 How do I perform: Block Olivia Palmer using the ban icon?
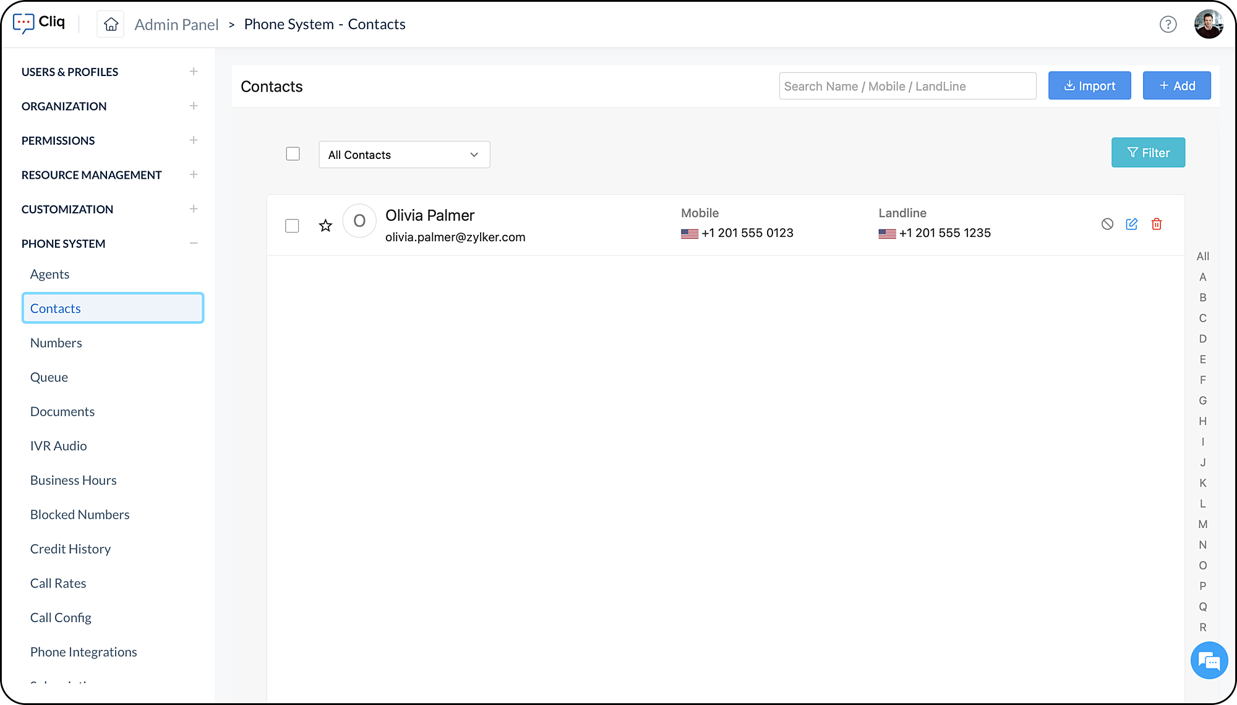click(1107, 224)
